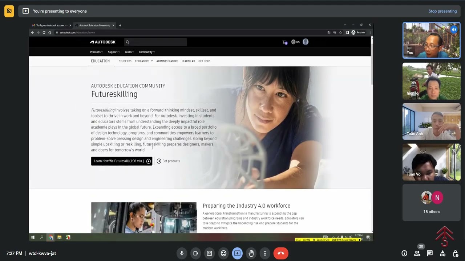Click the Autodesk site search field

pos(155,42)
